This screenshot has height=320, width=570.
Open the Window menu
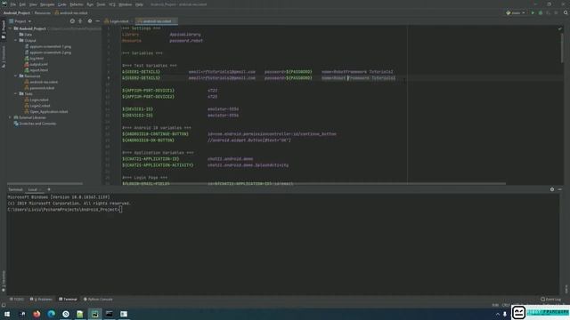(x=125, y=4)
